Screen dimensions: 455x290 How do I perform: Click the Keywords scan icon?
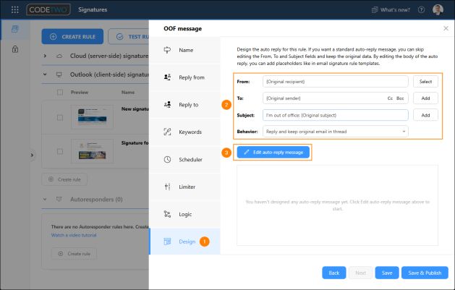click(167, 132)
